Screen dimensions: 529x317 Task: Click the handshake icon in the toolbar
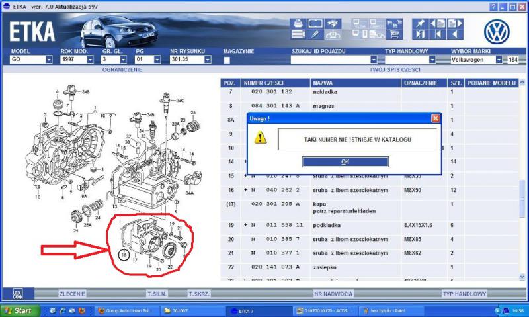333,24
